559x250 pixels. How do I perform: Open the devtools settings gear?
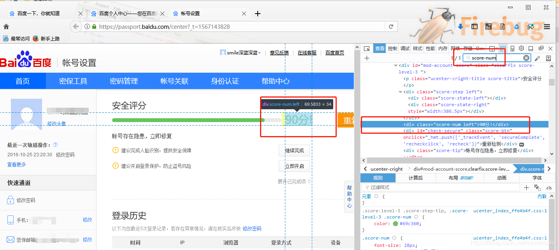click(x=521, y=48)
